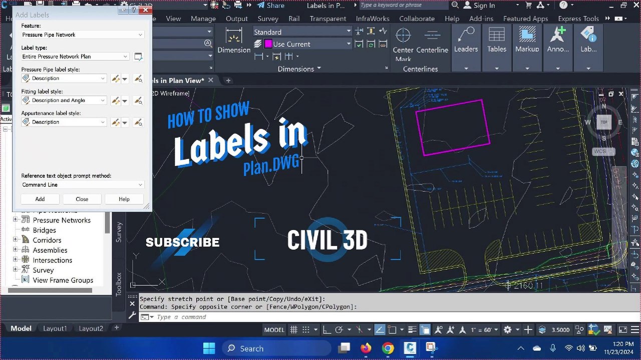The height and width of the screenshot is (360, 641).
Task: Click the pick-on-screen icon beside Label type
Action: [x=138, y=56]
